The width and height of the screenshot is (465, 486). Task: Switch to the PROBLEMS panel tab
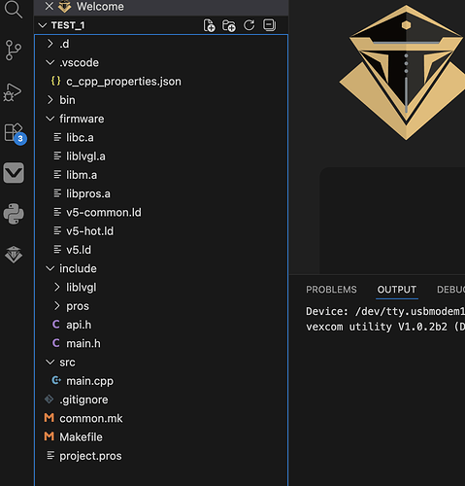tap(331, 290)
